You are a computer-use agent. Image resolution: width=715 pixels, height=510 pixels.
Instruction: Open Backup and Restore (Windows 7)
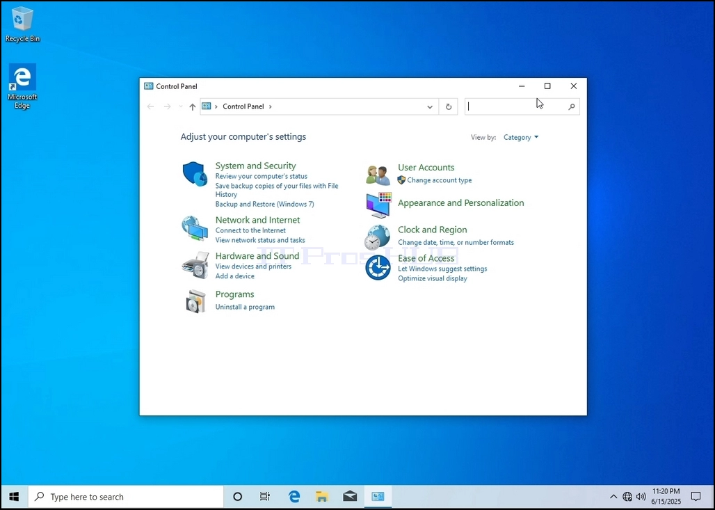264,204
